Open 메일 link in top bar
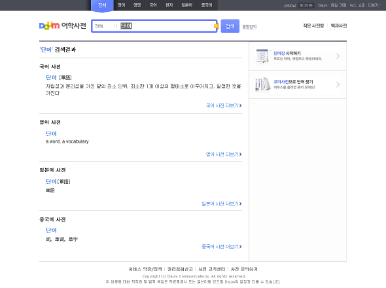386x288 pixels. point(334,5)
